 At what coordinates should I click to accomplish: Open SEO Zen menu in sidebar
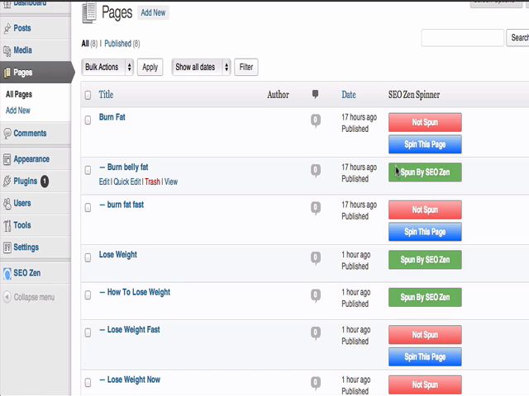[x=27, y=273]
